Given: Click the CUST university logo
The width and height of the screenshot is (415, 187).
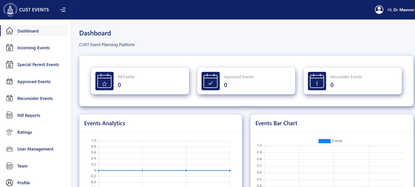Looking at the screenshot, I should (x=10, y=10).
